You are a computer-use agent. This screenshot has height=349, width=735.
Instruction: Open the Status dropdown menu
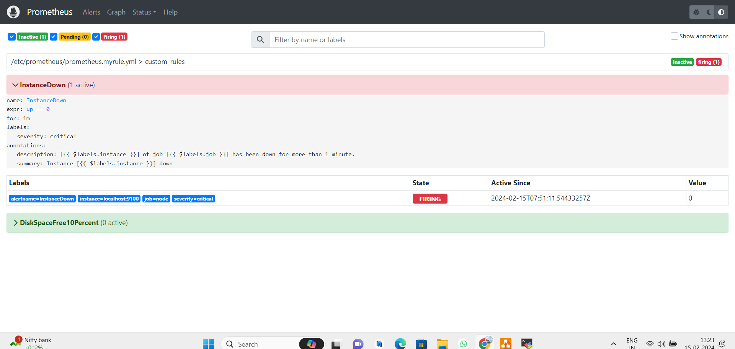pyautogui.click(x=144, y=12)
